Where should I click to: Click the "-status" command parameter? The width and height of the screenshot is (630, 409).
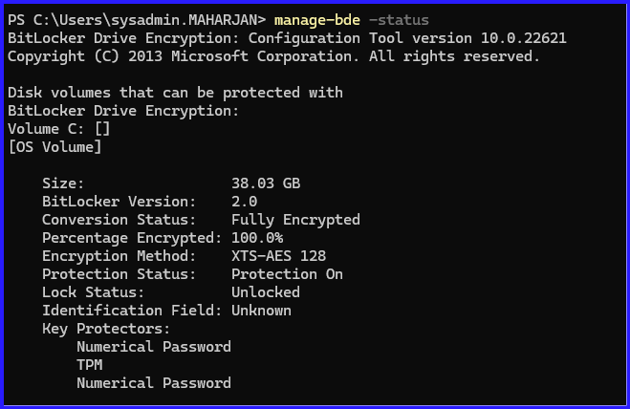[398, 20]
